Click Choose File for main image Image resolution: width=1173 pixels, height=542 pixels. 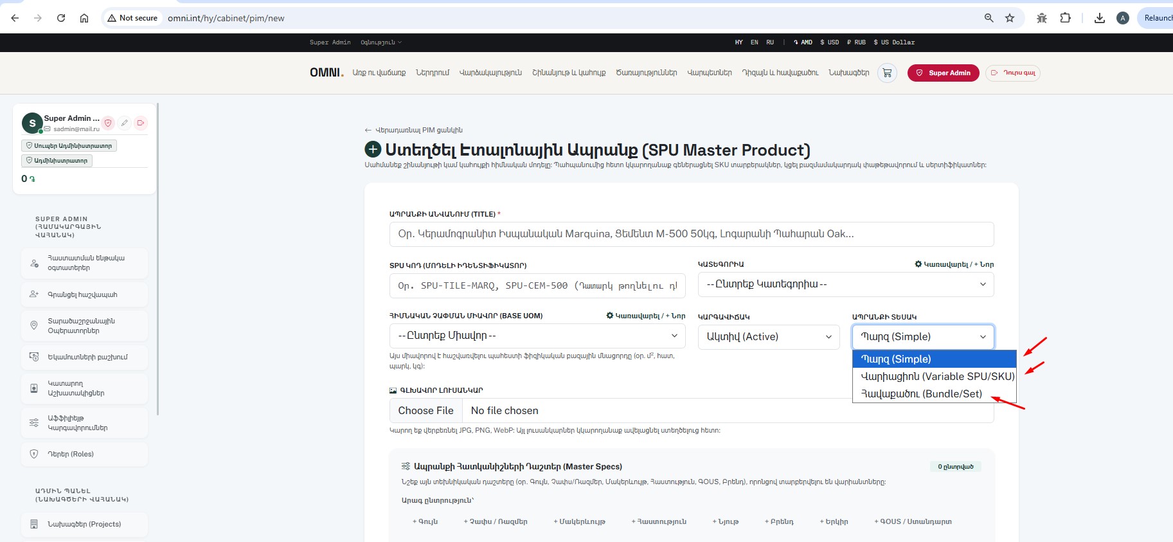[x=425, y=410]
